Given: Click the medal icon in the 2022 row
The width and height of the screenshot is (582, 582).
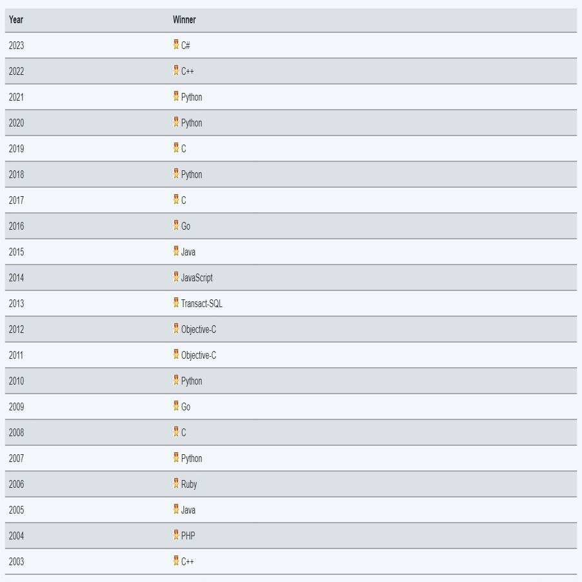Looking at the screenshot, I should (176, 70).
